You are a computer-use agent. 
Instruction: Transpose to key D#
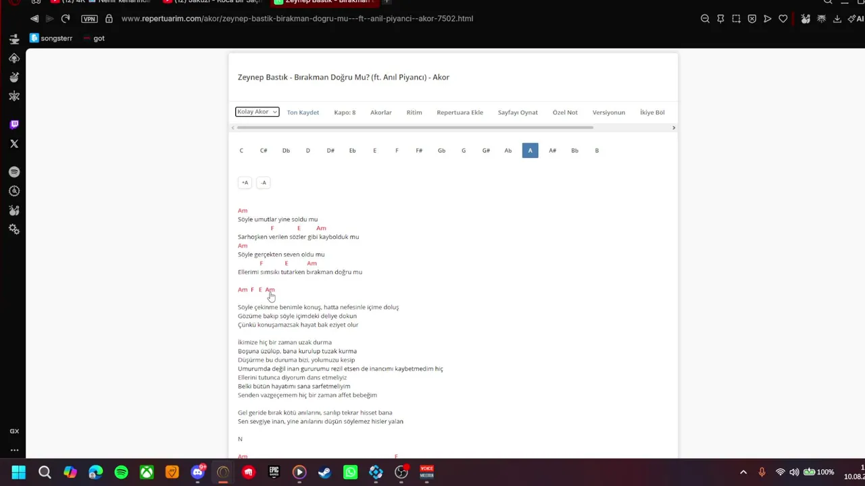click(330, 151)
